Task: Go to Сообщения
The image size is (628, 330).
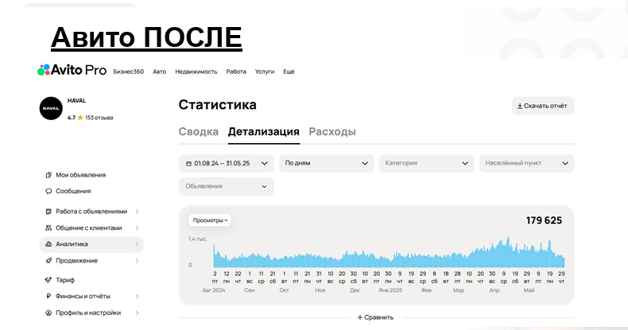Action: [73, 191]
